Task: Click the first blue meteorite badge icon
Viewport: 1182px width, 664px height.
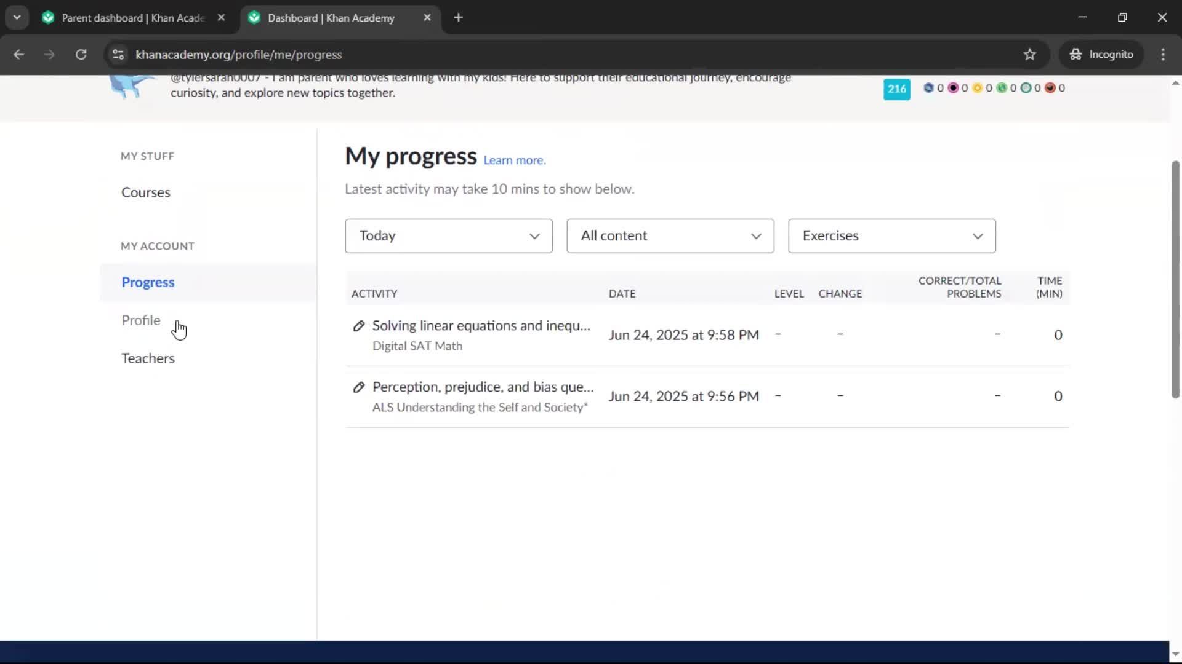Action: pos(928,88)
